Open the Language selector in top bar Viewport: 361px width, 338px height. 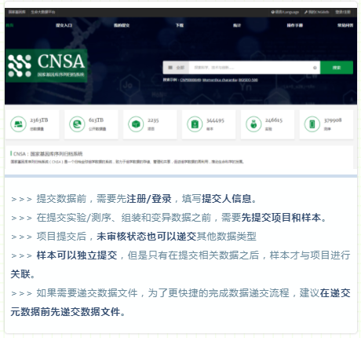(285, 12)
